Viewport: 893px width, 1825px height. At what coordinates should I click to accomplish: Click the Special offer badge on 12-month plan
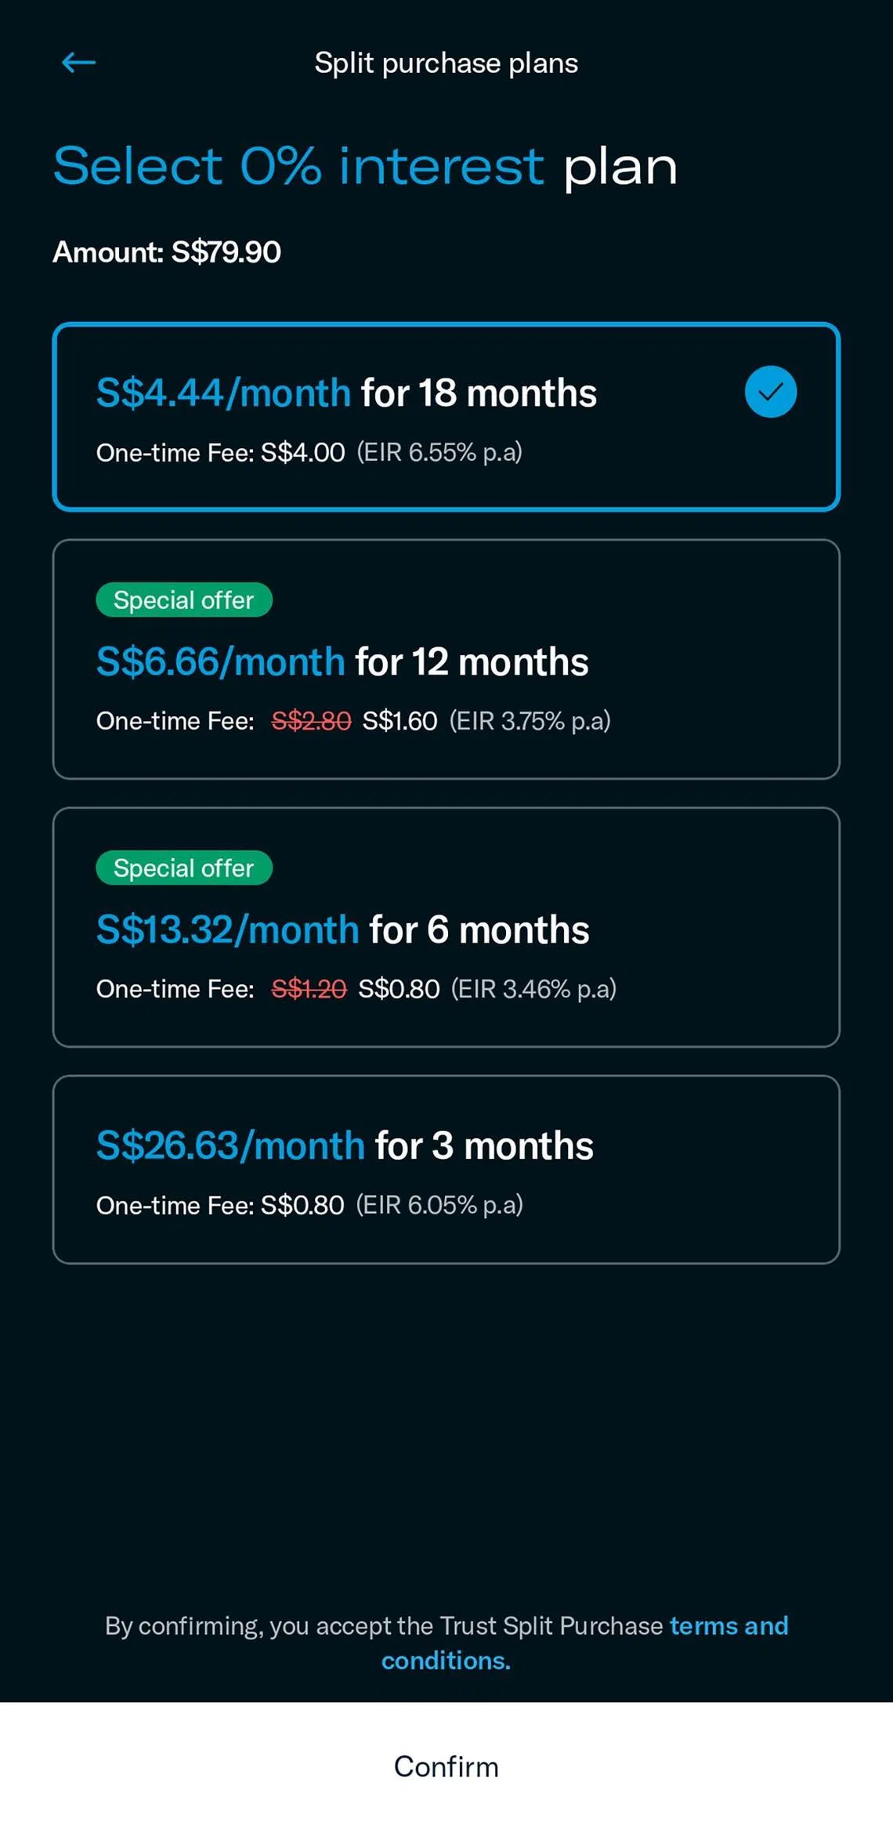click(x=183, y=600)
